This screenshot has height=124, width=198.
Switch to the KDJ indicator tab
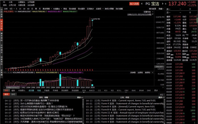[106, 90]
